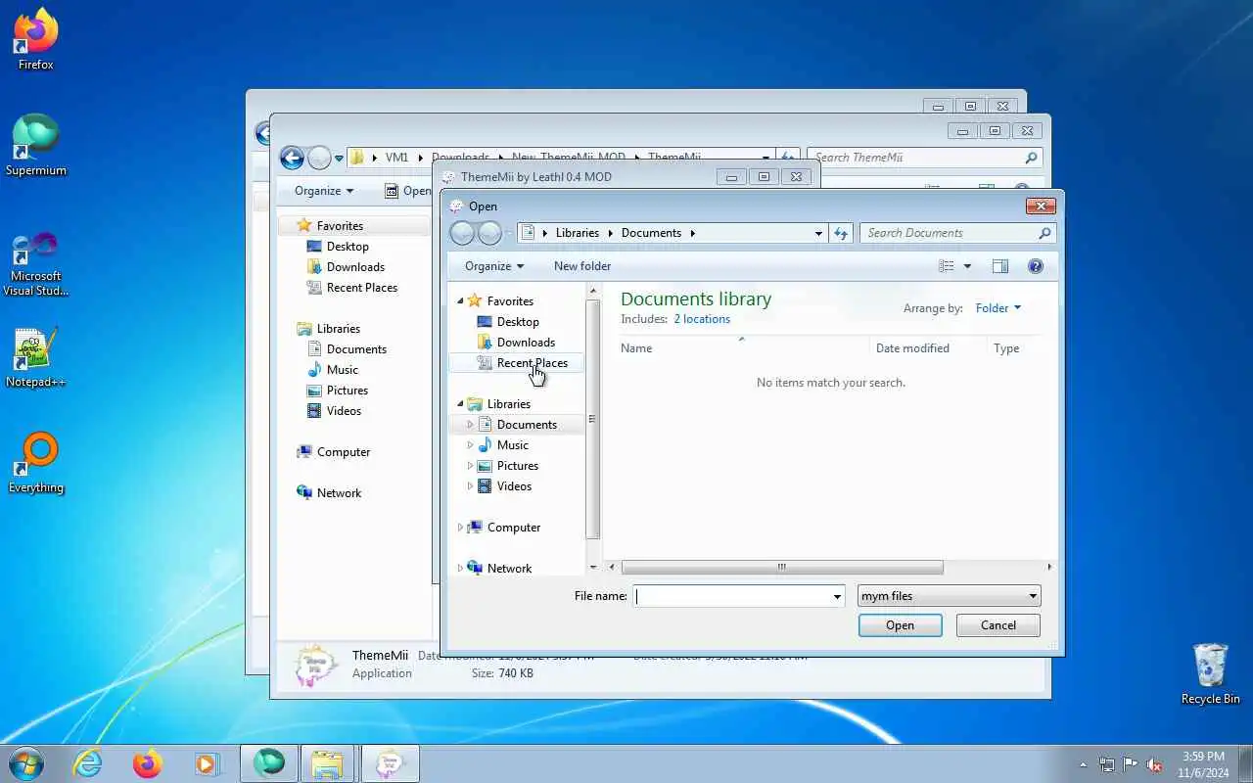Select Videos in the background Explorer window
1253x783 pixels.
[344, 411]
